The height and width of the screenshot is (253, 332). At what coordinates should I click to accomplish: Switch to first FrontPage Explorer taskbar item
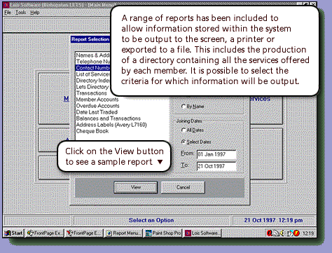click(44, 233)
